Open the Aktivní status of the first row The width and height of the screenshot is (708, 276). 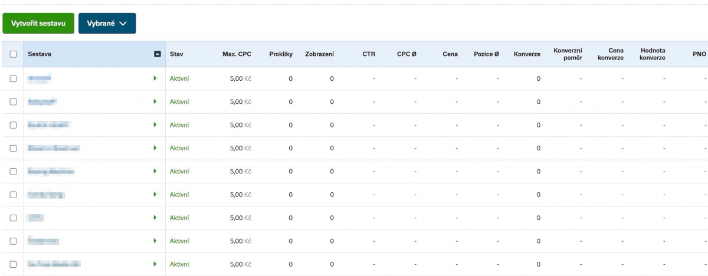click(x=179, y=78)
